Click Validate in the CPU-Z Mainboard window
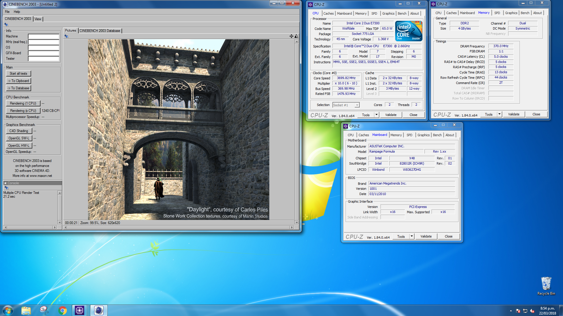The height and width of the screenshot is (316, 563). pos(426,236)
